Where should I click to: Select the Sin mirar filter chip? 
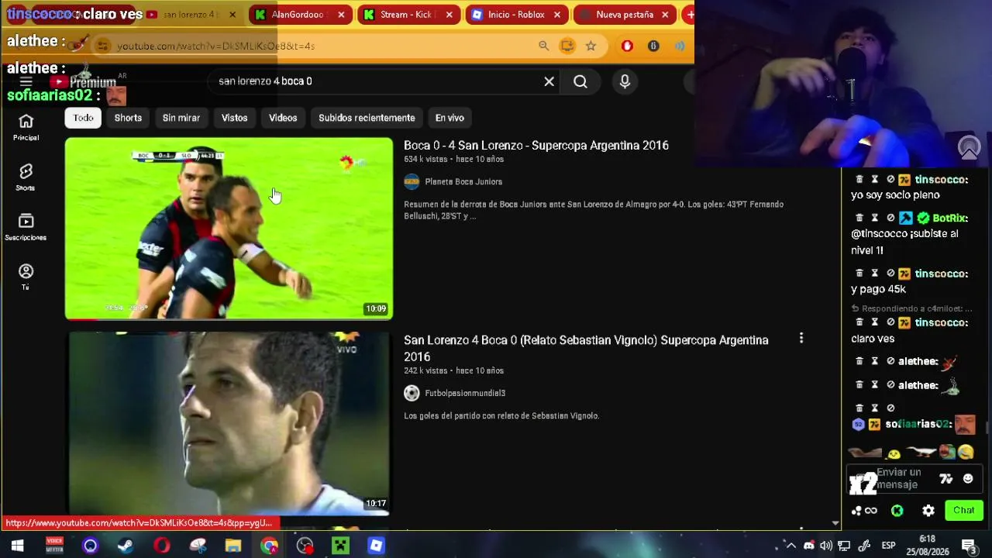[x=181, y=118]
